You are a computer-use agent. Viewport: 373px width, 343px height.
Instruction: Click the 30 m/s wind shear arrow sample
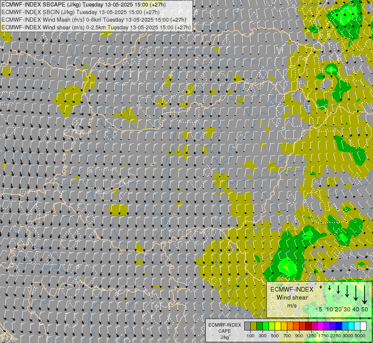tap(347, 291)
